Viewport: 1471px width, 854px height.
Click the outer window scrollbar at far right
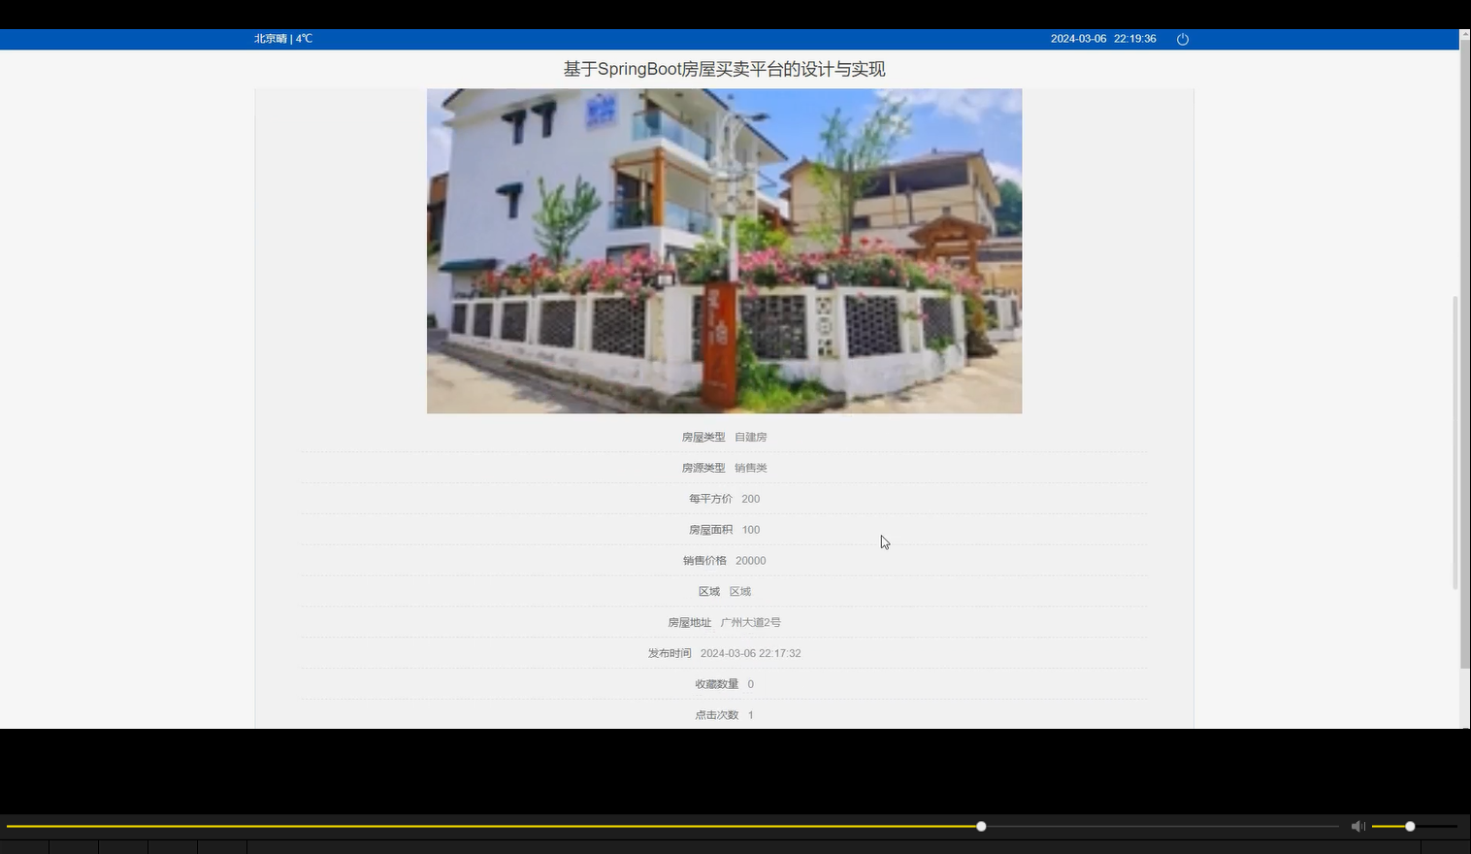tap(1465, 355)
